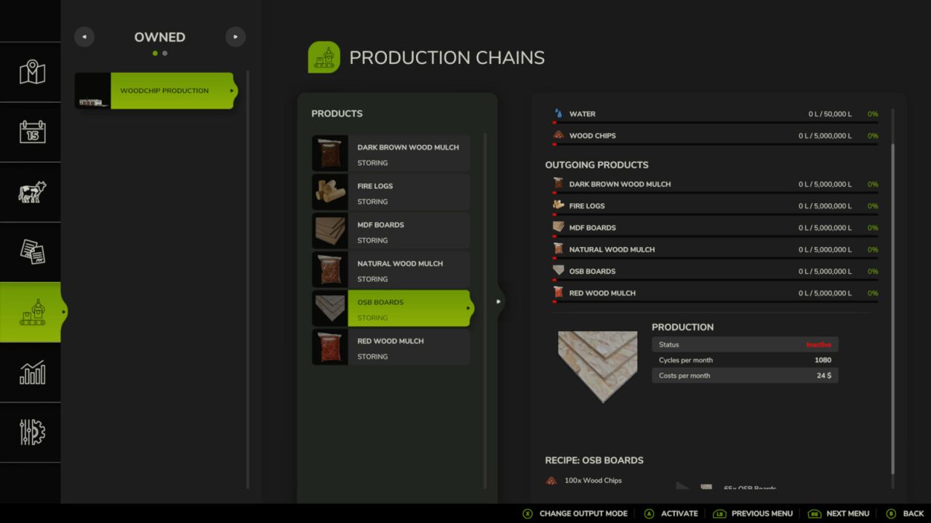The width and height of the screenshot is (931, 523).
Task: Expand the products panel side arrow
Action: pyautogui.click(x=498, y=301)
